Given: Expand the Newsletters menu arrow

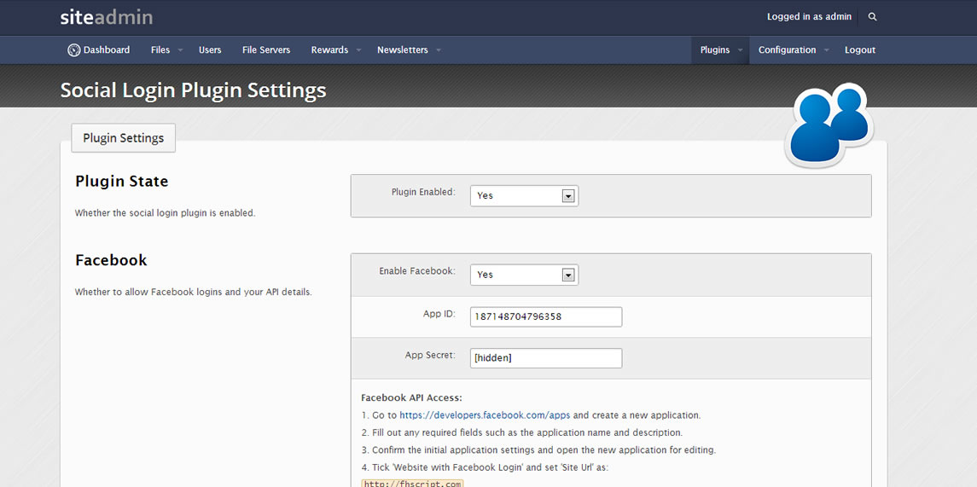Looking at the screenshot, I should click(x=438, y=49).
